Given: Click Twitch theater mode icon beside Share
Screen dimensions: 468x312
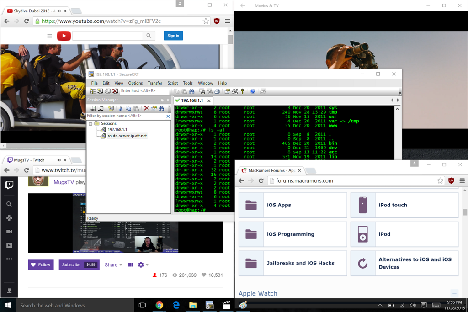Looking at the screenshot, I should coord(130,264).
